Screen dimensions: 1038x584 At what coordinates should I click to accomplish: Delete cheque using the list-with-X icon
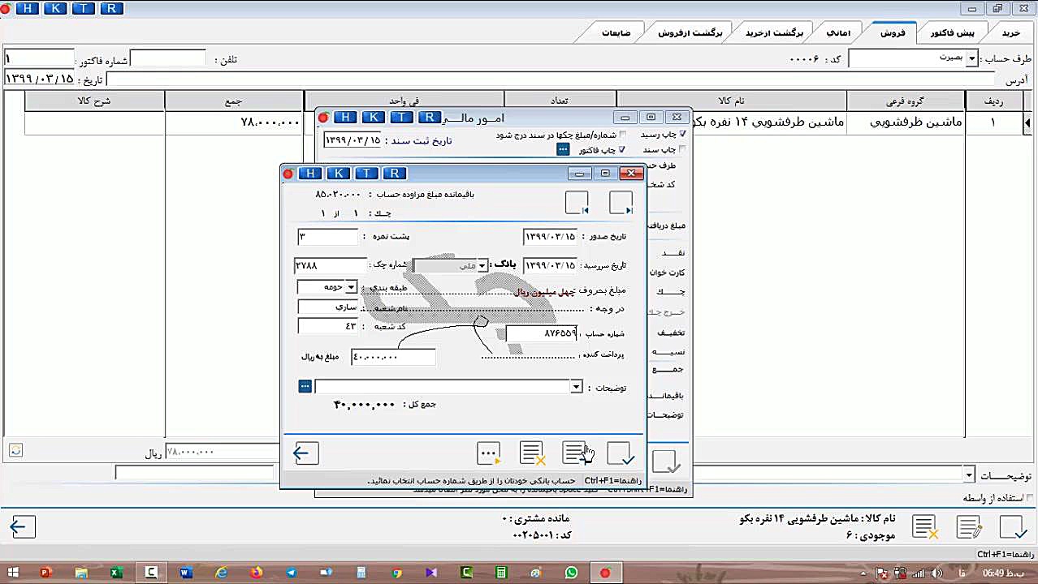tap(532, 453)
